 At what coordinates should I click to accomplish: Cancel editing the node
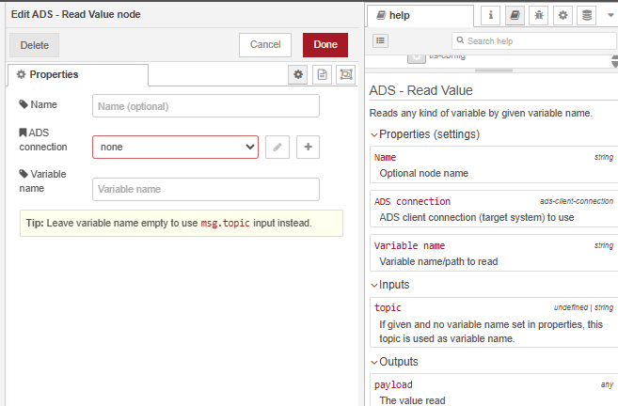coord(265,45)
